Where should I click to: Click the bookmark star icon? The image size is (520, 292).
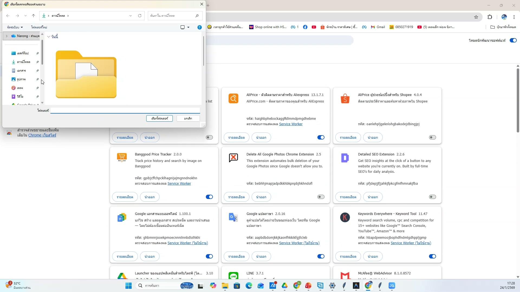(476, 17)
